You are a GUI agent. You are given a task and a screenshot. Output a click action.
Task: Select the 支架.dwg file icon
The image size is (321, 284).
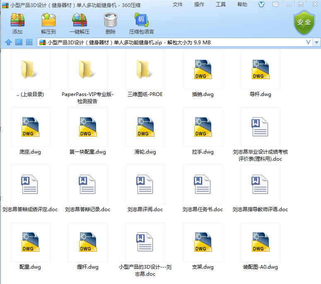click(203, 242)
